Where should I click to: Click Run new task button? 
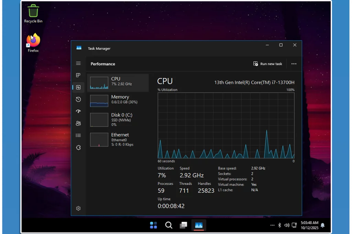(268, 64)
